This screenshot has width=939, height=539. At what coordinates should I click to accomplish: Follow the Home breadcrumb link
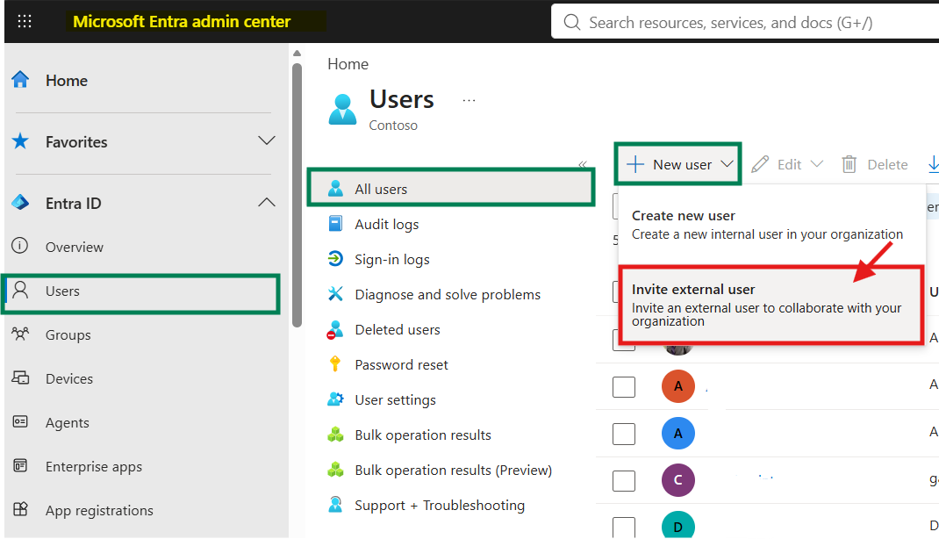click(x=348, y=64)
